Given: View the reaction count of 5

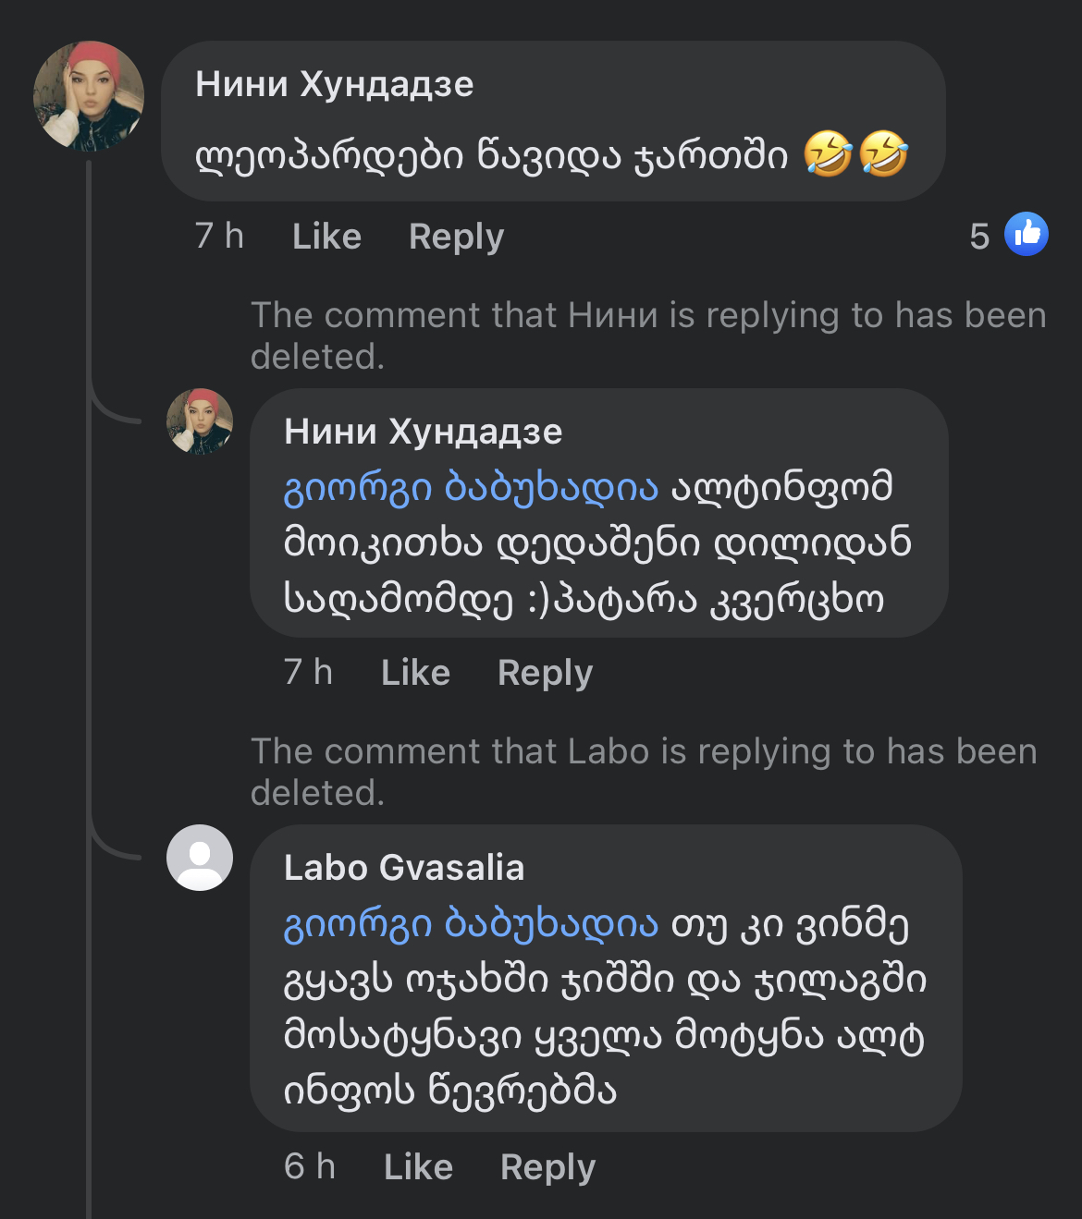Looking at the screenshot, I should (x=979, y=237).
